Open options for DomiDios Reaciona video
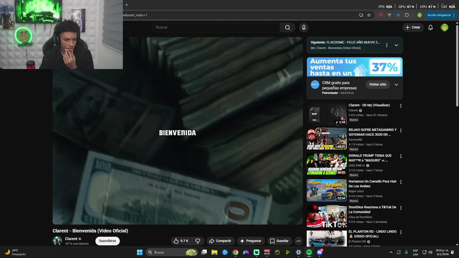The height and width of the screenshot is (258, 459). click(x=401, y=208)
